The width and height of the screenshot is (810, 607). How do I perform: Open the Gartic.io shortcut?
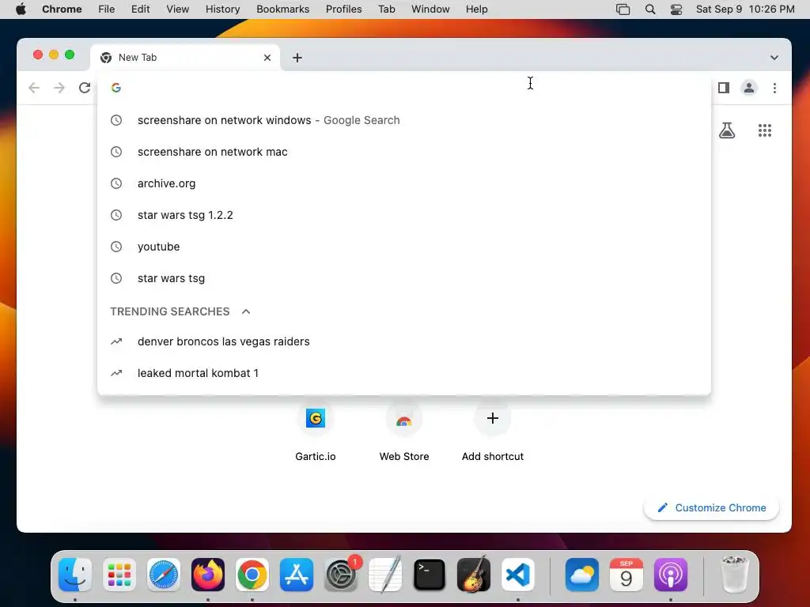point(315,432)
